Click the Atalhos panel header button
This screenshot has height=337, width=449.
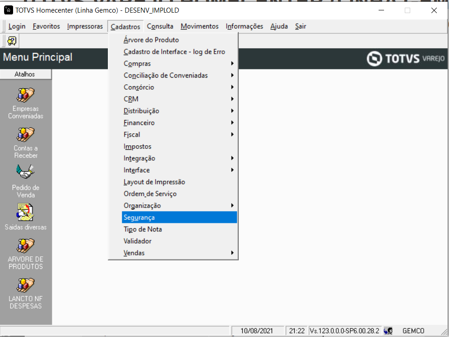(x=25, y=74)
